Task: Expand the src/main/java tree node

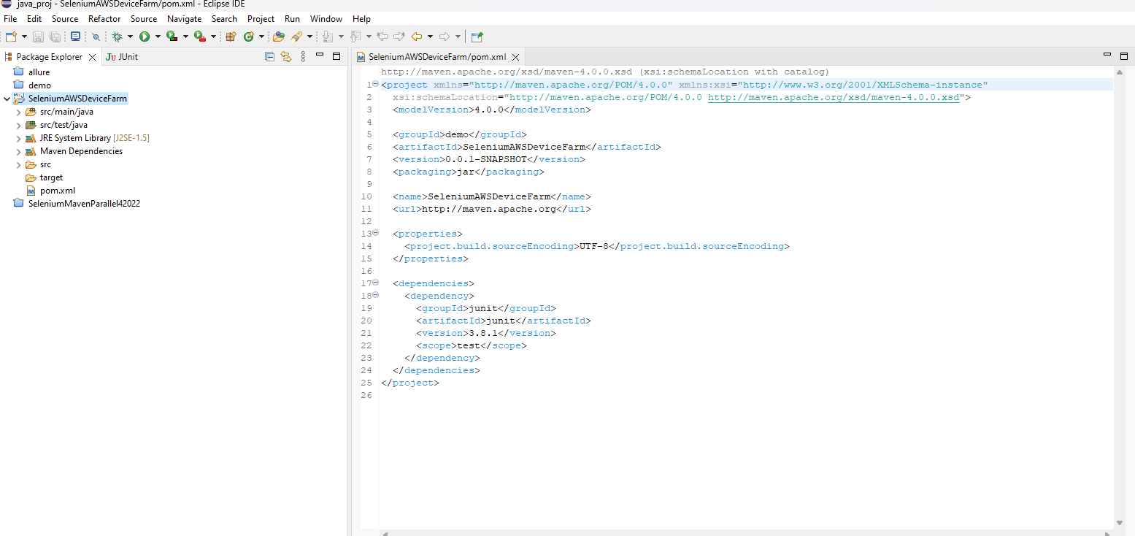Action: (x=19, y=112)
